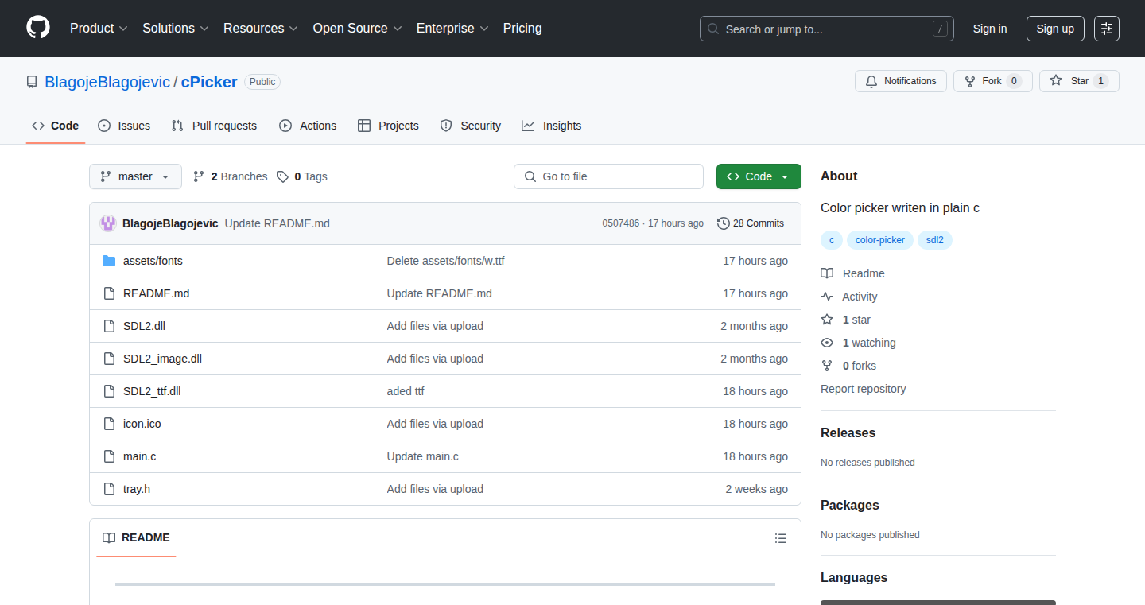
Task: Click the color-picker topic tag
Action: click(880, 239)
